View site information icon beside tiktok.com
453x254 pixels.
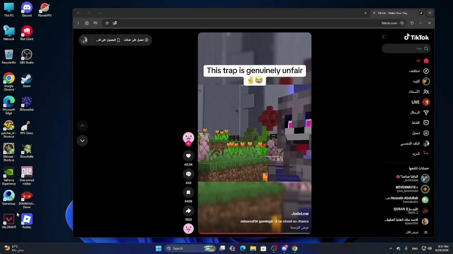402,23
